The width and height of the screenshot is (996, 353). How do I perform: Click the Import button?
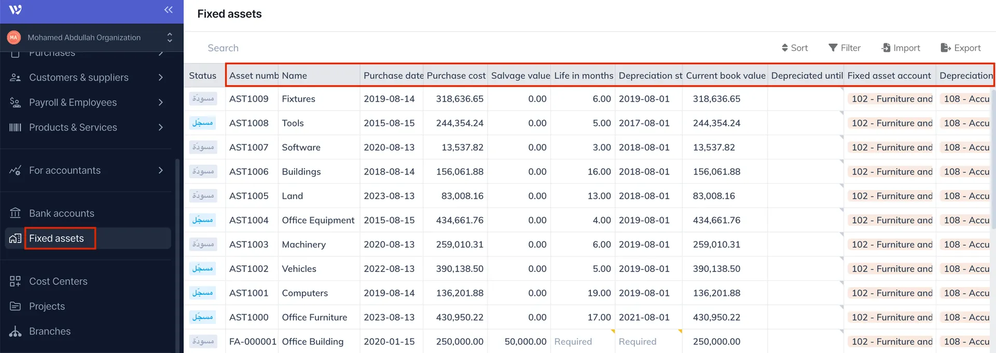coord(901,48)
